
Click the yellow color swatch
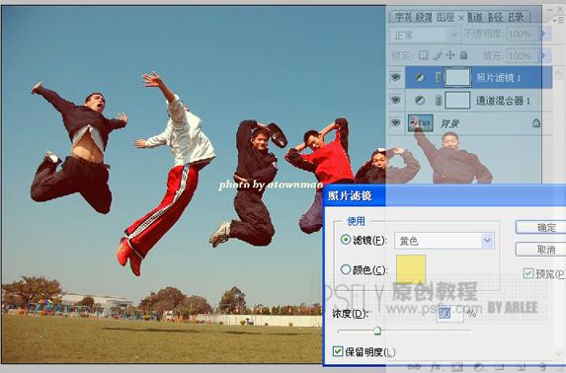pyautogui.click(x=411, y=270)
